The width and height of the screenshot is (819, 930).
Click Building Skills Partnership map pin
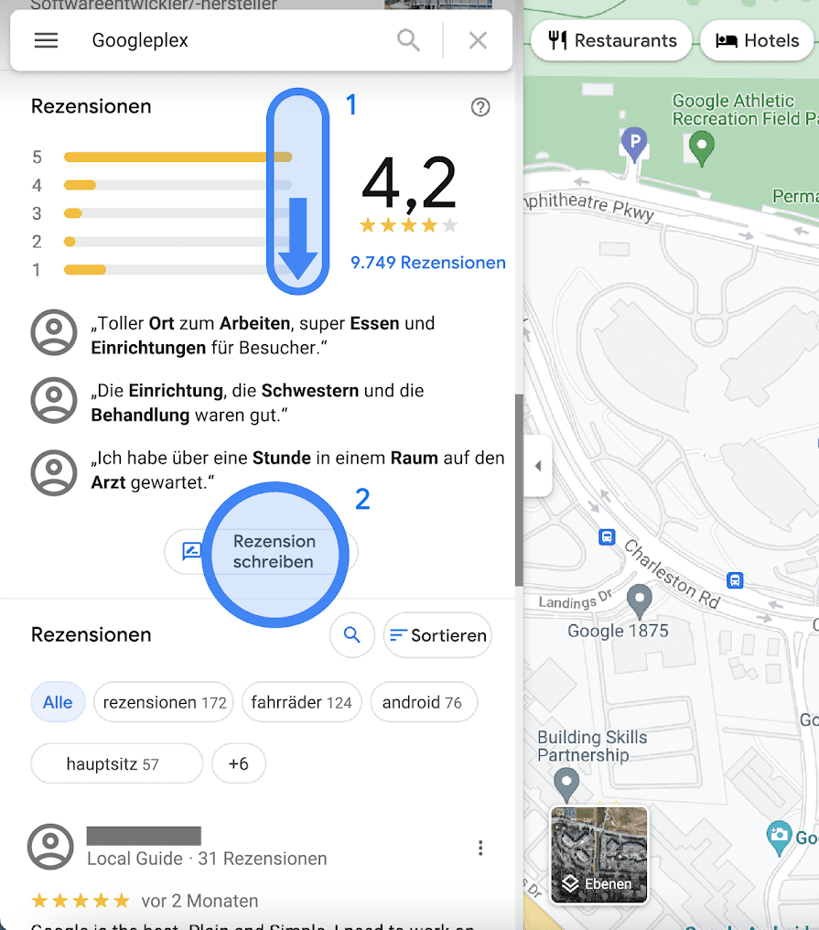click(566, 784)
